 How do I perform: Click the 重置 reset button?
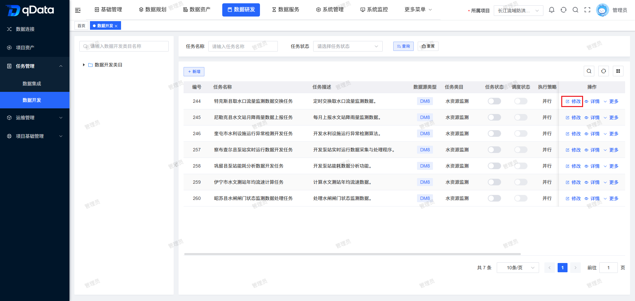(428, 46)
